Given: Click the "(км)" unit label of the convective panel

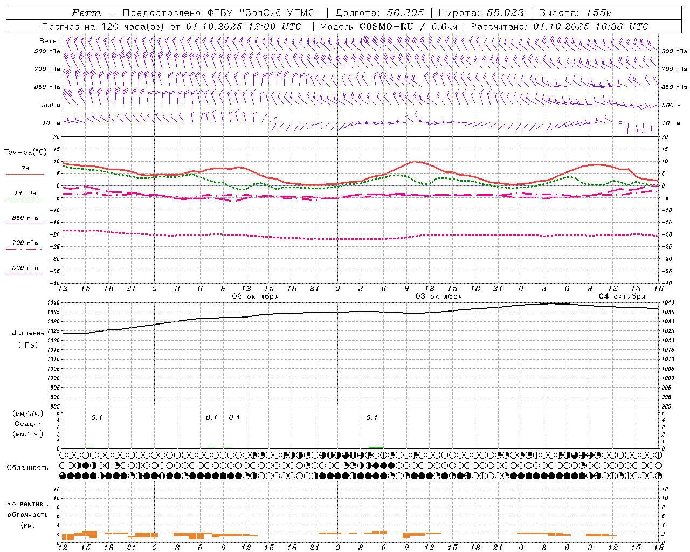Looking at the screenshot, I should (x=27, y=525).
